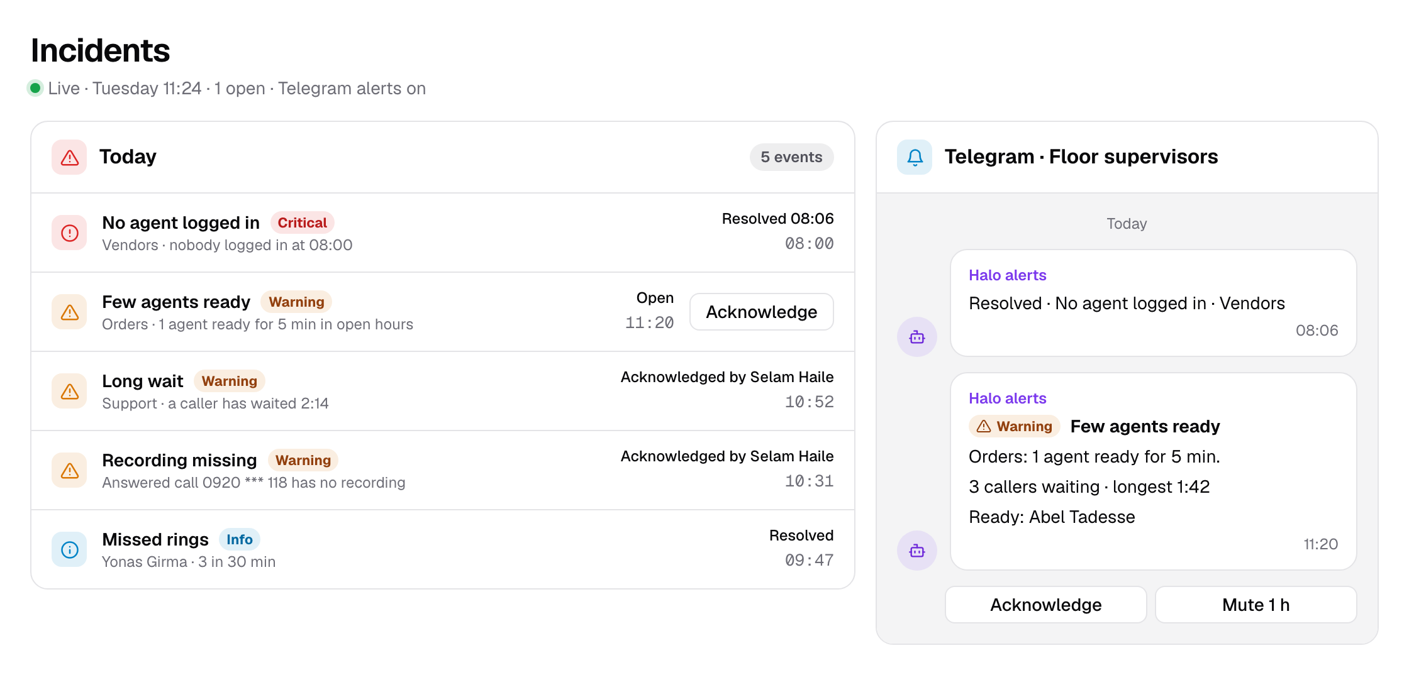The width and height of the screenshot is (1409, 675).
Task: Click Support · a caller has waited 2:14
Action: (x=215, y=403)
